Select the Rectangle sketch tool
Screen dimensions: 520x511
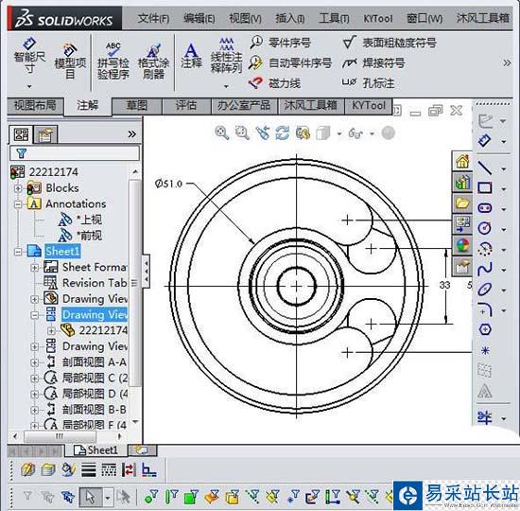click(484, 188)
